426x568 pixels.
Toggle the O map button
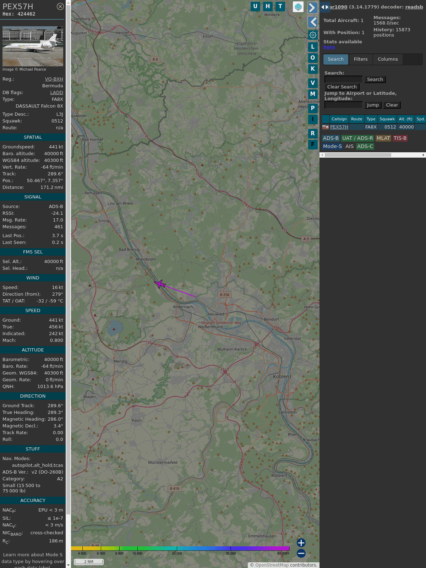tap(313, 58)
